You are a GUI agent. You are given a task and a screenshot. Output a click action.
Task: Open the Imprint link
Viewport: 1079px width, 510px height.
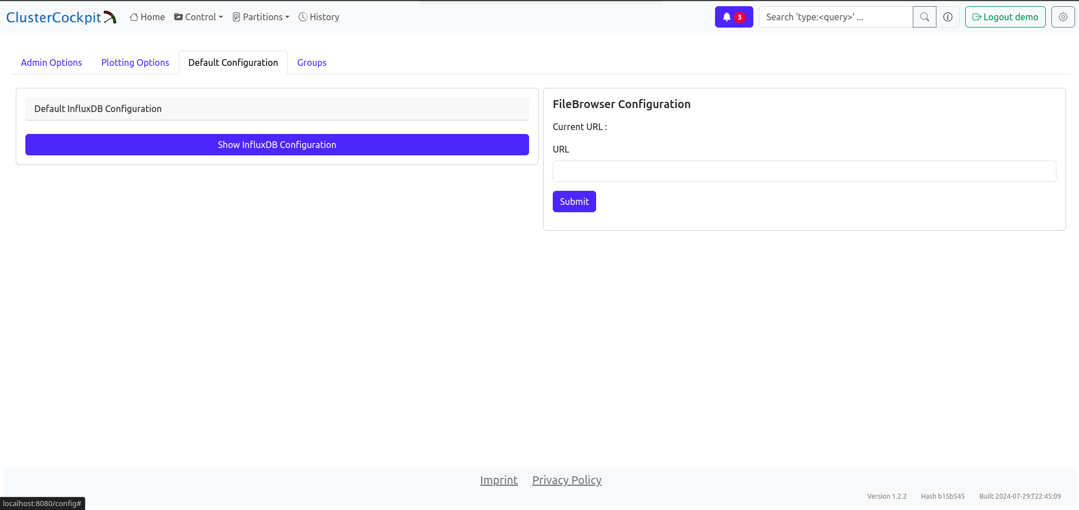[499, 480]
